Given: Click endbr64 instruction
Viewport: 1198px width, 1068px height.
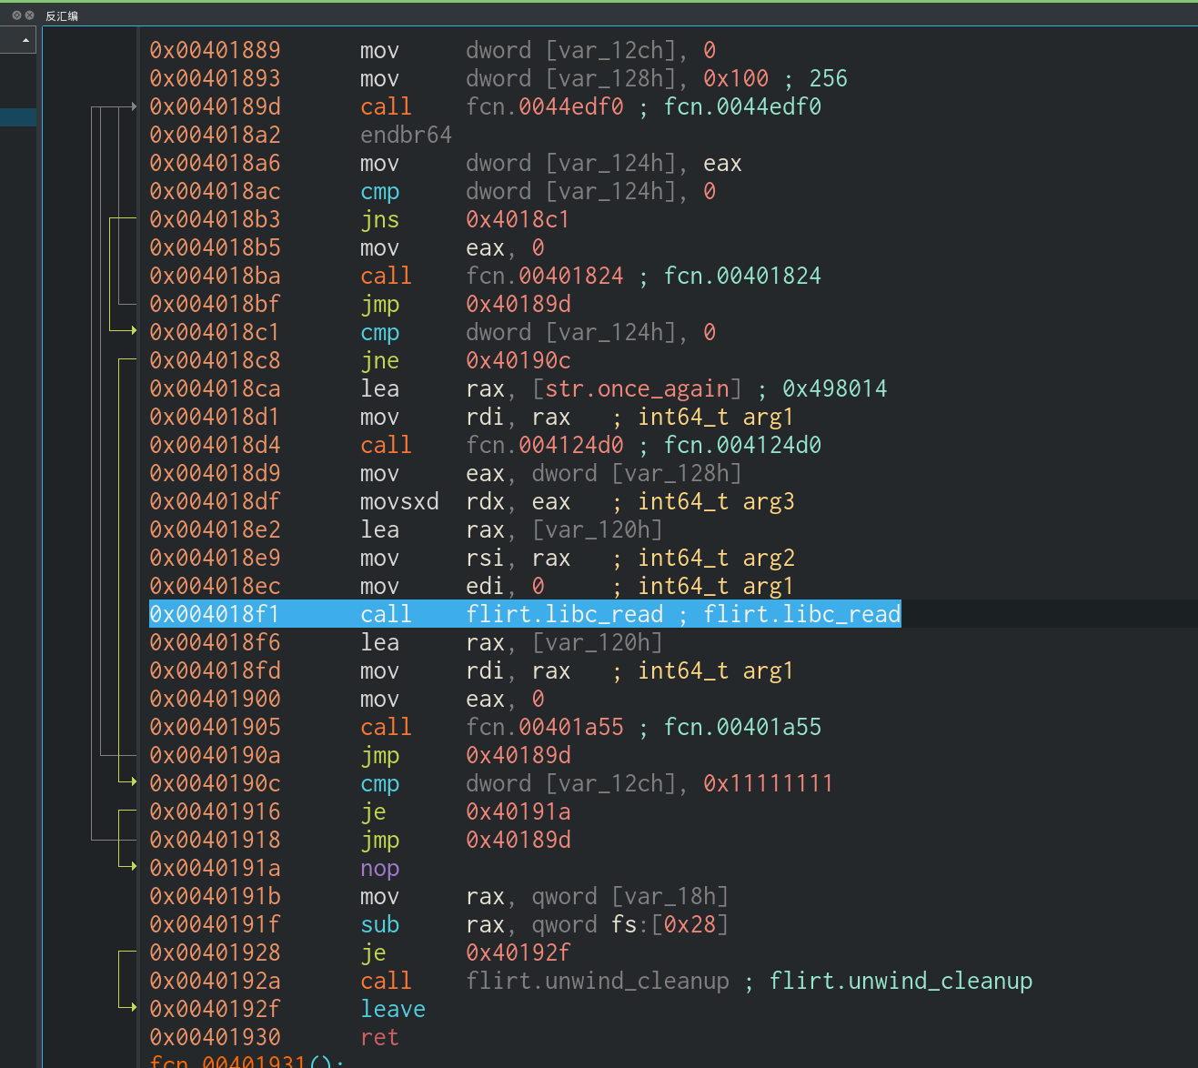Looking at the screenshot, I should pos(406,135).
